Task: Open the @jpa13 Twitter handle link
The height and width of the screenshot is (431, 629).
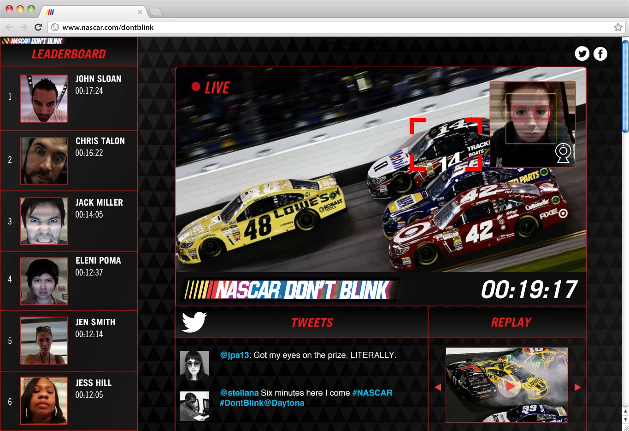Action: (x=235, y=355)
